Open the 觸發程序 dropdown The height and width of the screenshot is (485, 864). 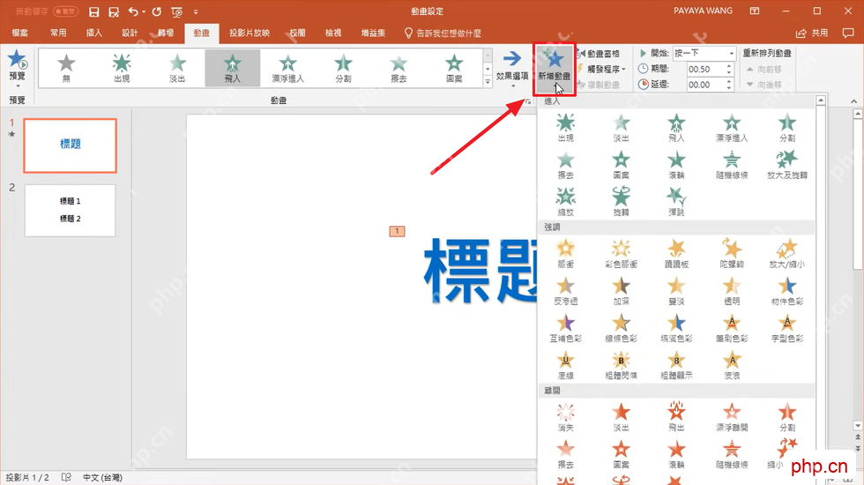(x=601, y=69)
